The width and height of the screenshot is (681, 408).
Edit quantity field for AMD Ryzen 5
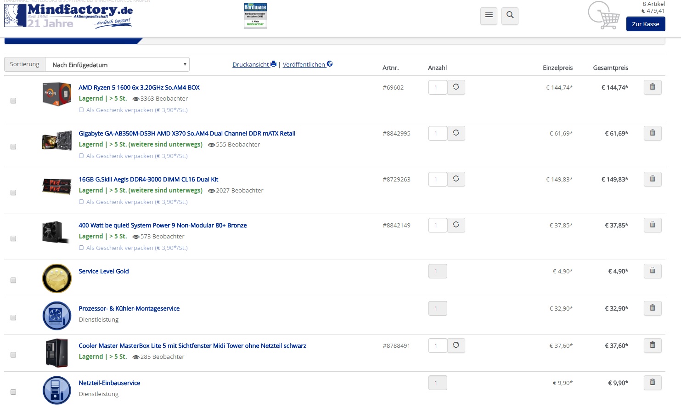pyautogui.click(x=438, y=87)
